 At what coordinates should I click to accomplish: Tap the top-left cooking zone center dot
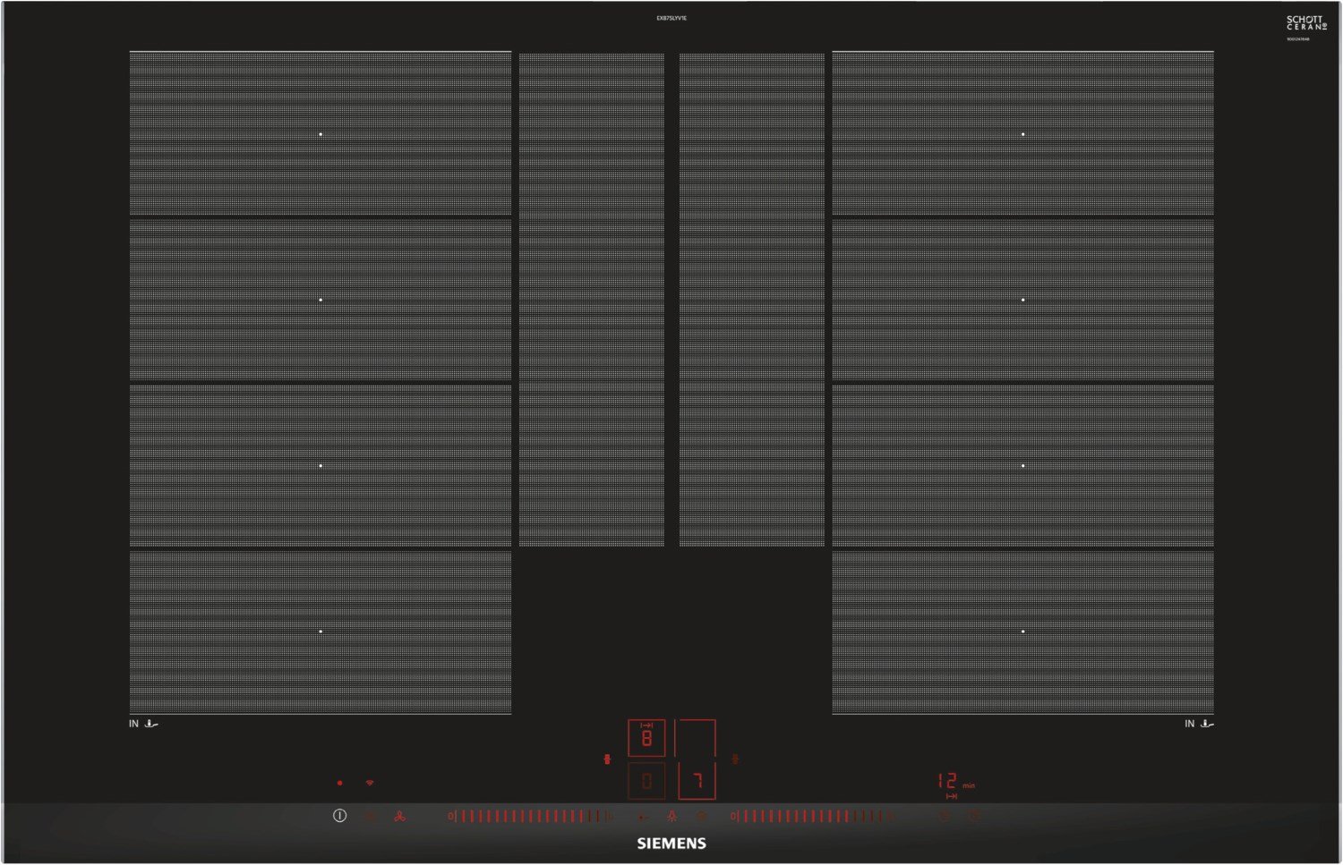[321, 134]
